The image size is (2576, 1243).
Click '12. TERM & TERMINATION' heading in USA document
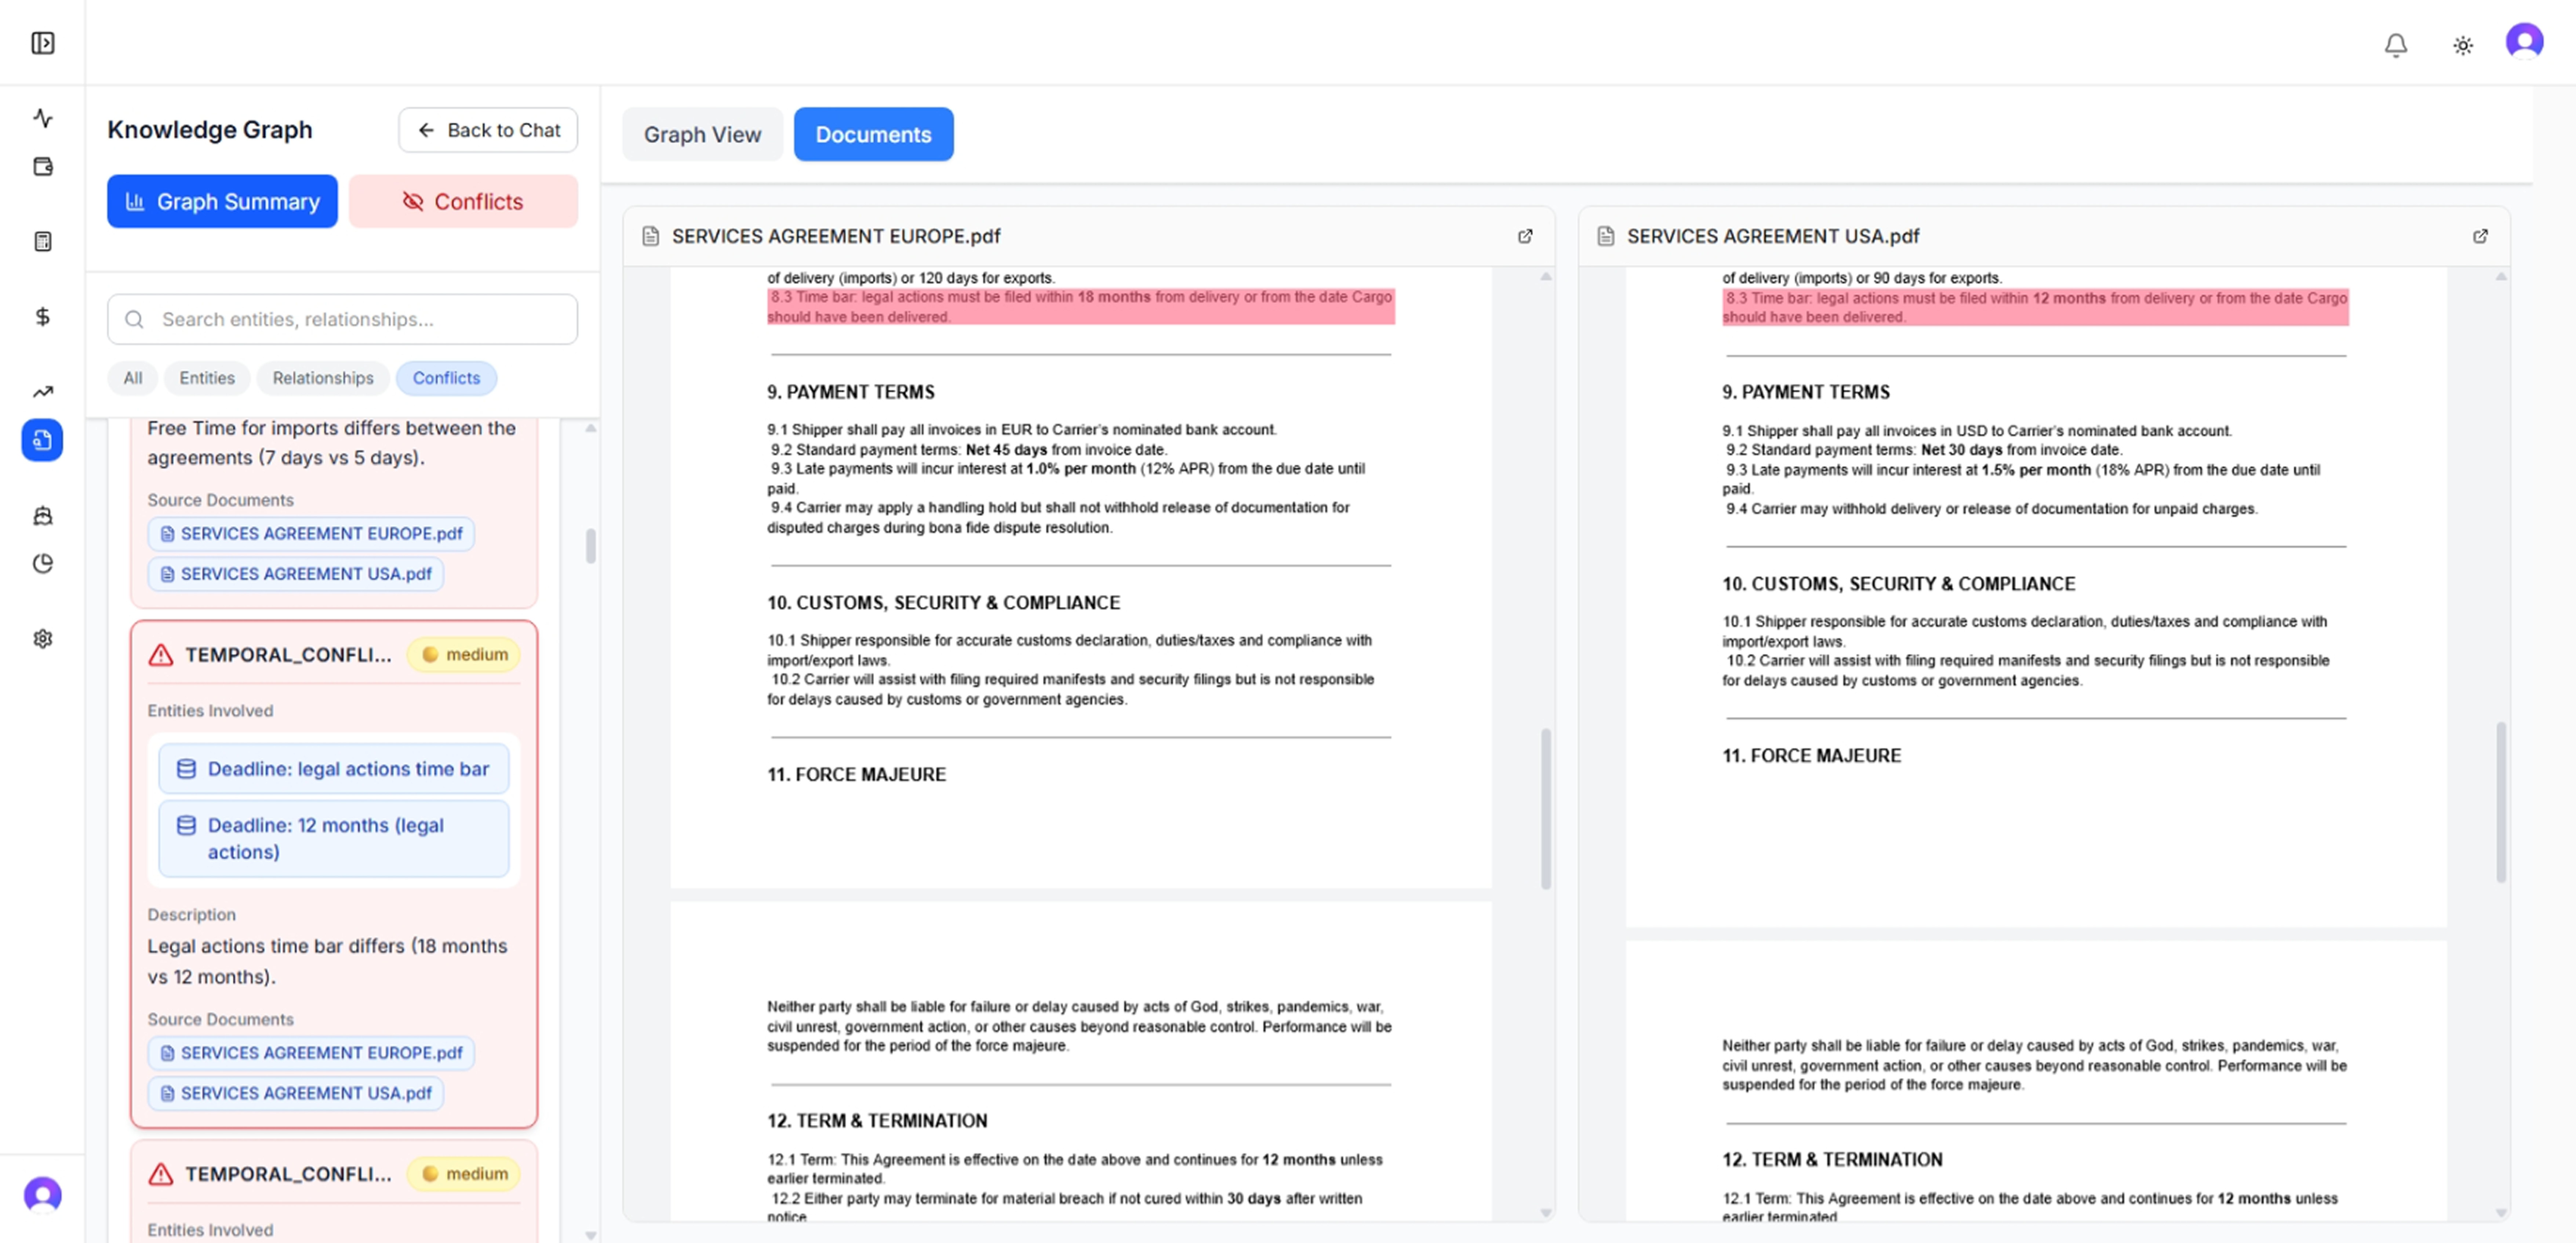click(1832, 1160)
